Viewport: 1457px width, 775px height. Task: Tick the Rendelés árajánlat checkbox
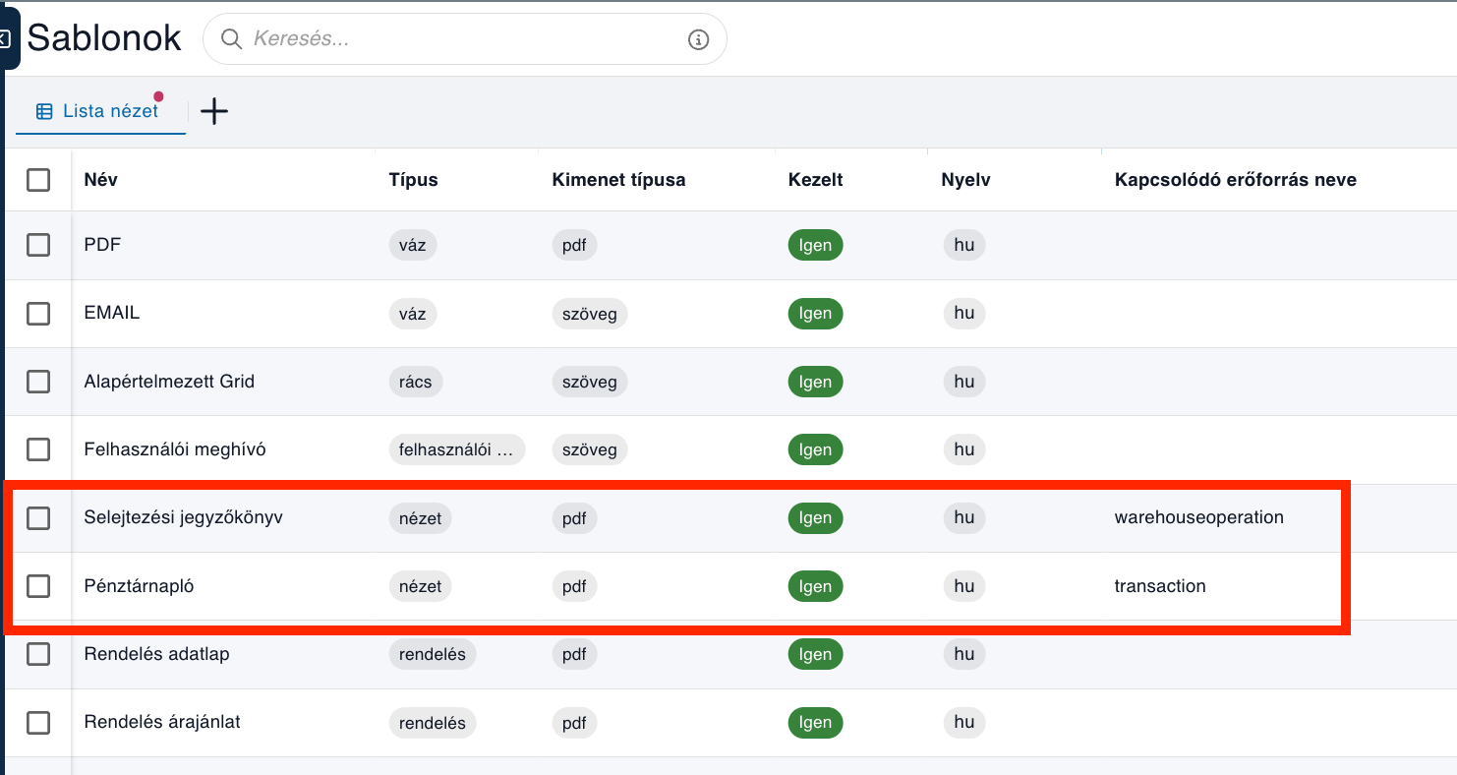38,723
